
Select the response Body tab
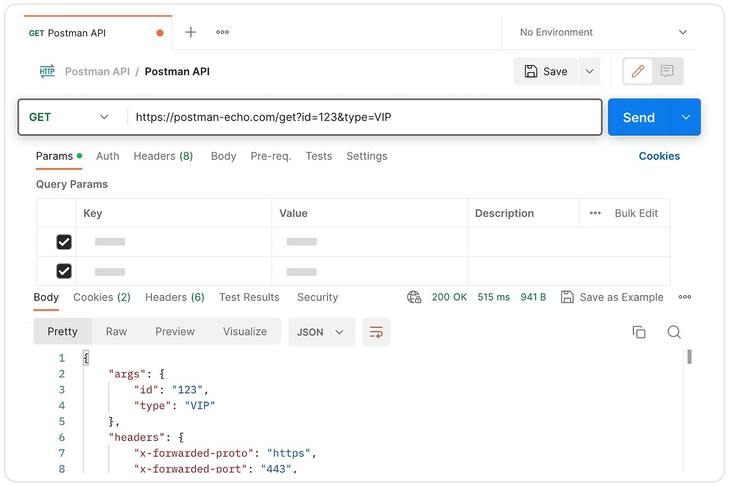[46, 297]
